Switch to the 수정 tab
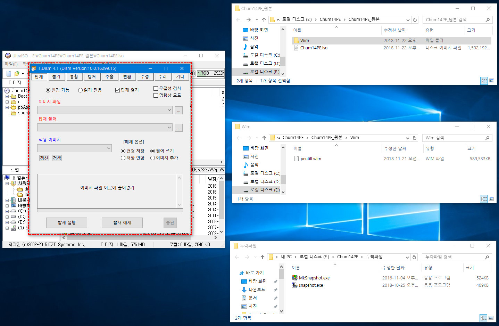499x326 pixels. (145, 76)
